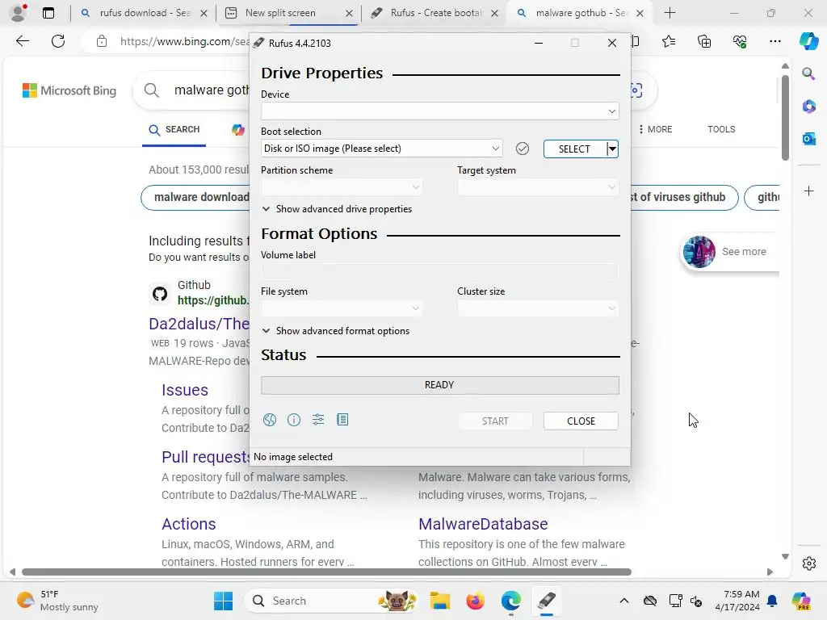The height and width of the screenshot is (620, 827).
Task: Open the Boot selection dropdown
Action: (x=381, y=149)
